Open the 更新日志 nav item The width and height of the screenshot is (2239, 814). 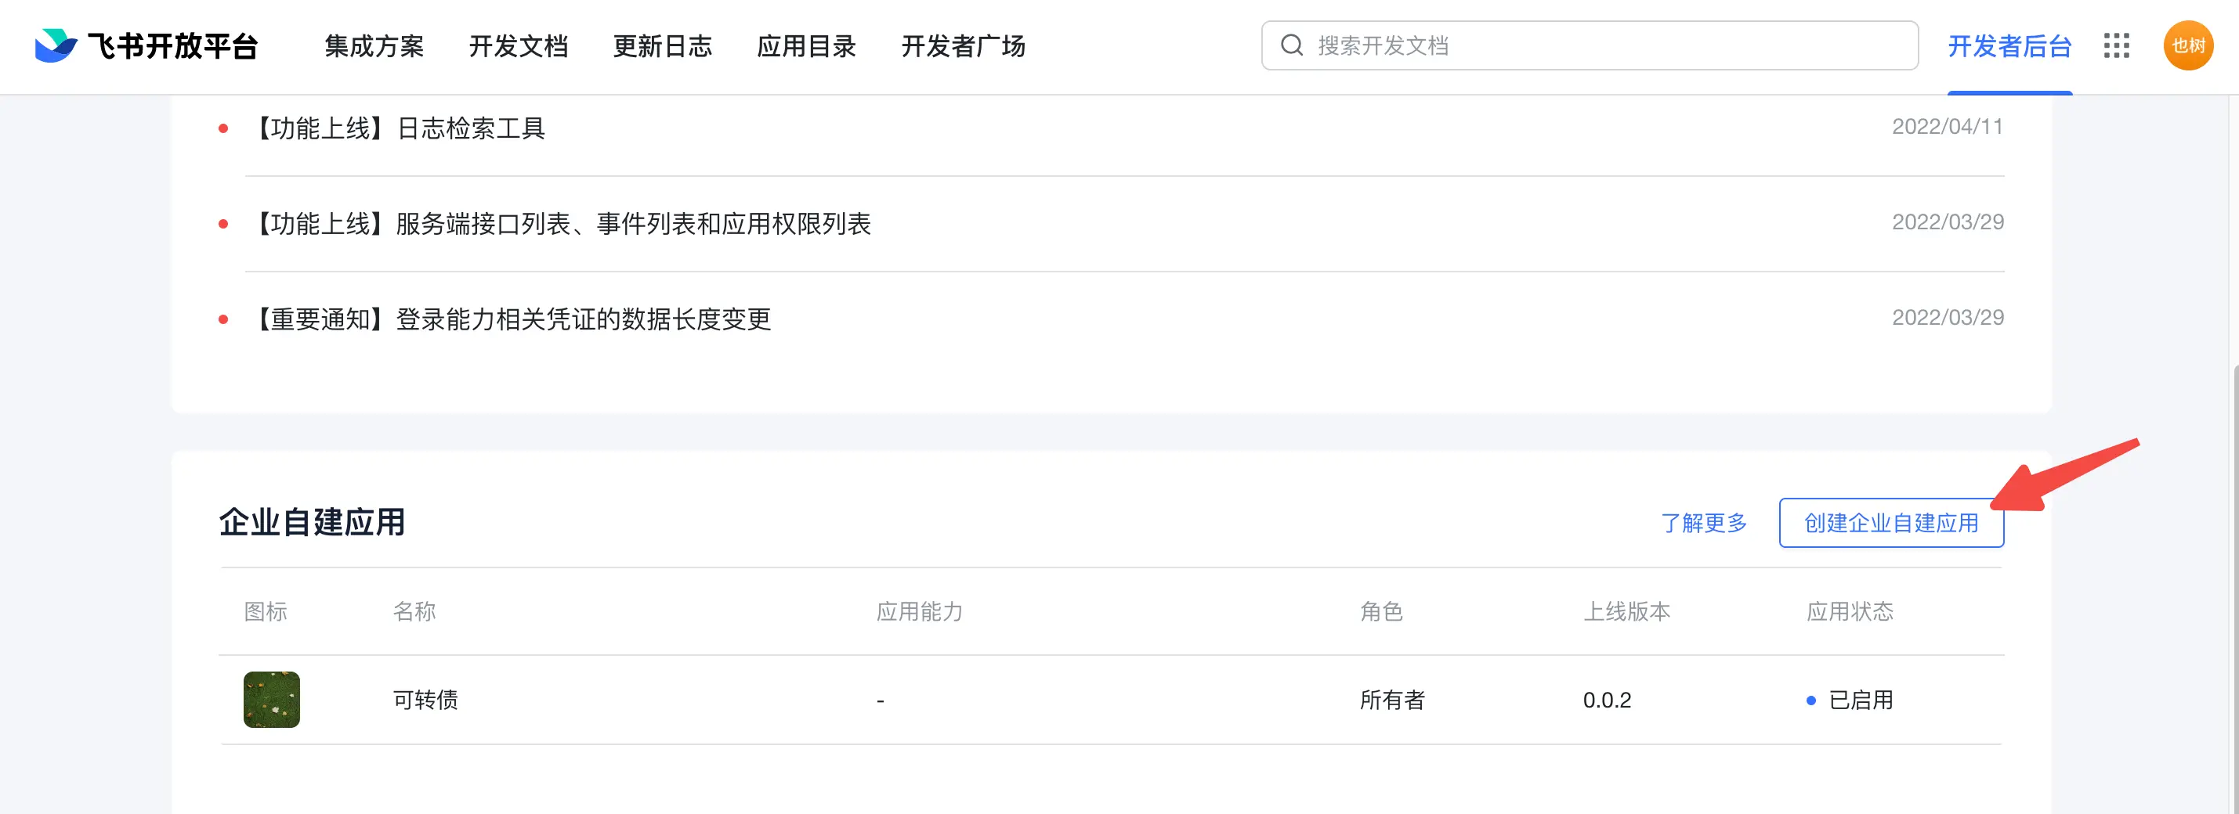pyautogui.click(x=662, y=46)
